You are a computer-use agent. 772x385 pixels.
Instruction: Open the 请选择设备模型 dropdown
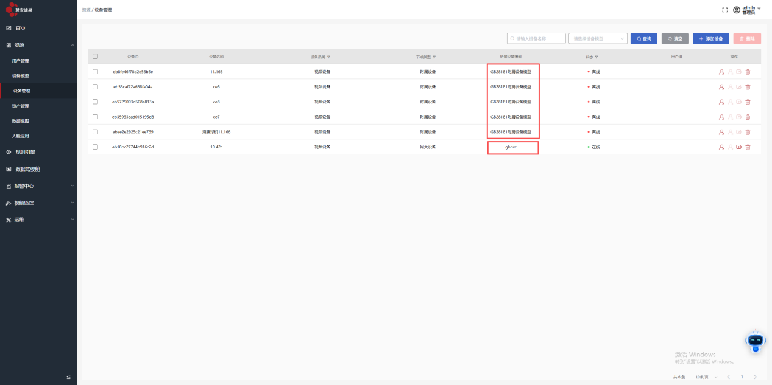point(597,39)
